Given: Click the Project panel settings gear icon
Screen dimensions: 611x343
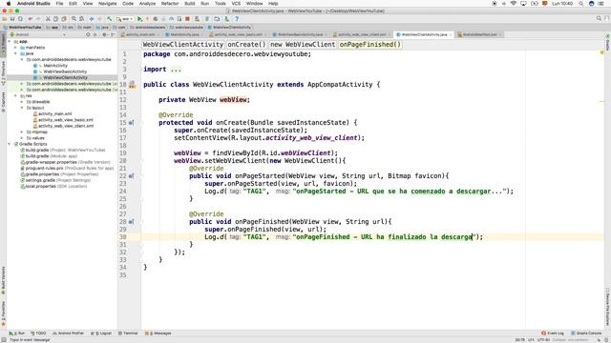Looking at the screenshot, I should 104,34.
